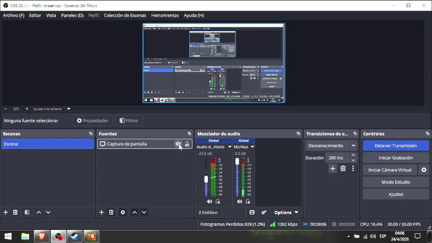Undock the Mezclador de audio panel

[x=298, y=134]
